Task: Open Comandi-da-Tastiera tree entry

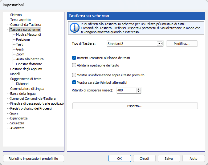Action: pos(26,25)
